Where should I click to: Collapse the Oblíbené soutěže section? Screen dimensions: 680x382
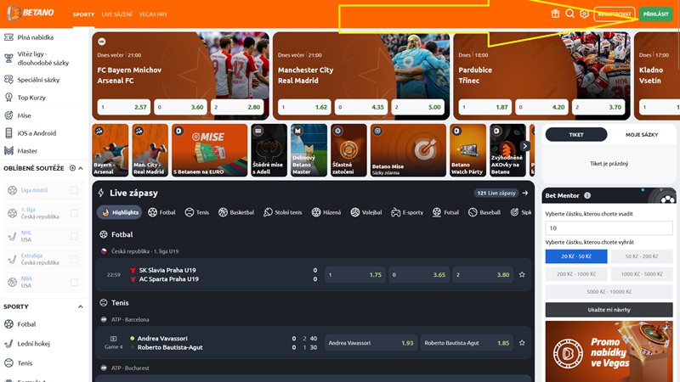coord(82,168)
